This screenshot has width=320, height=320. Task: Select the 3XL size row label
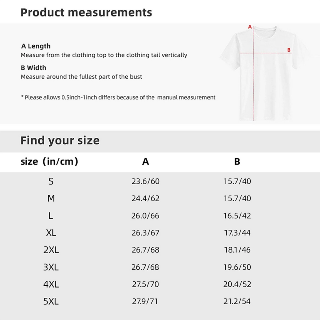(x=51, y=267)
